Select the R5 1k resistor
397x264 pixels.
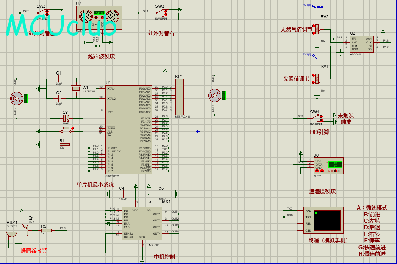click(x=46, y=231)
